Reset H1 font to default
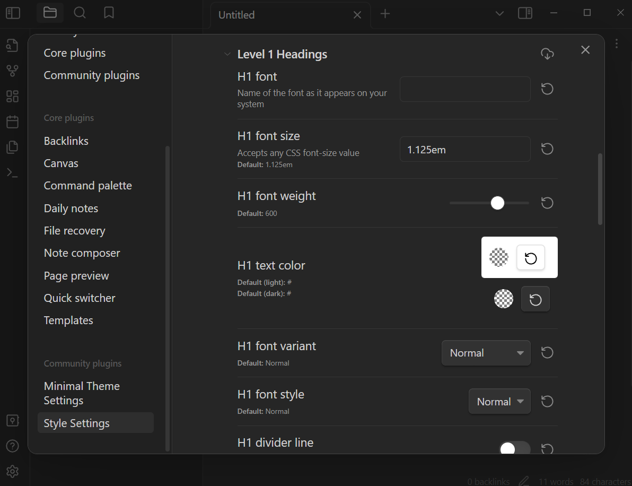The height and width of the screenshot is (486, 632). (547, 89)
